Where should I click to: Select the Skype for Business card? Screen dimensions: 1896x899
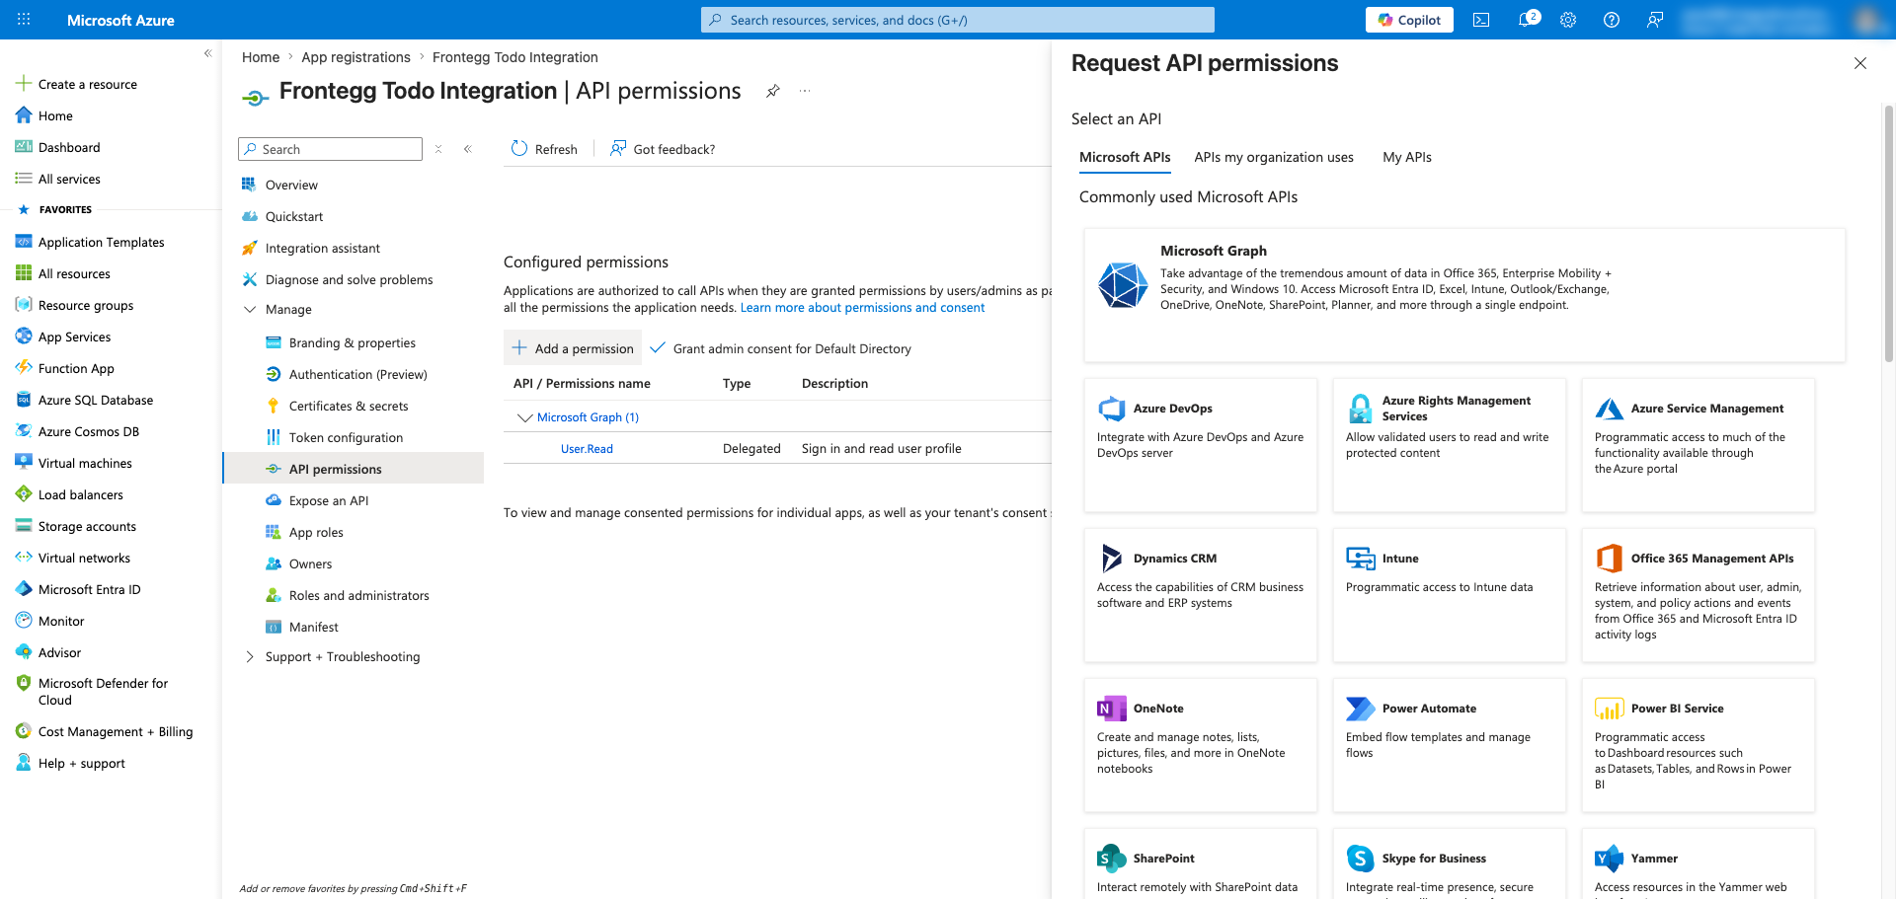tap(1450, 863)
